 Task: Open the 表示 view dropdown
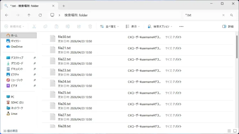pyautogui.click(x=133, y=27)
